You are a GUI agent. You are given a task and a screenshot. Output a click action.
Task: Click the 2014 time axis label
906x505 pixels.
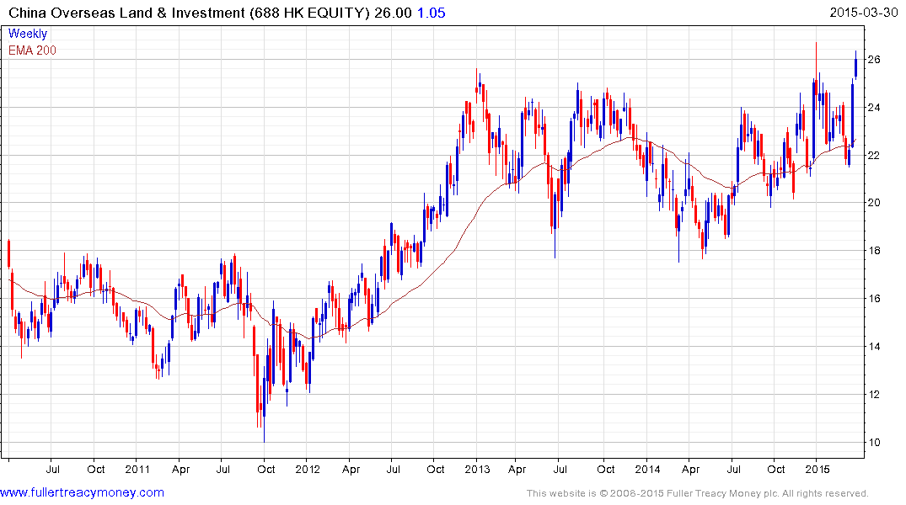647,469
